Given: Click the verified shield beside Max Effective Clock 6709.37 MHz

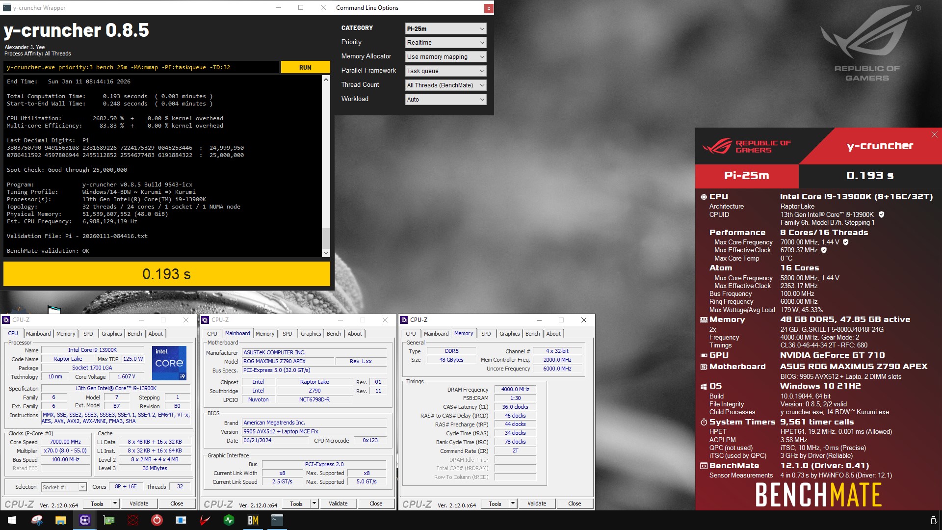Looking at the screenshot, I should 824,250.
